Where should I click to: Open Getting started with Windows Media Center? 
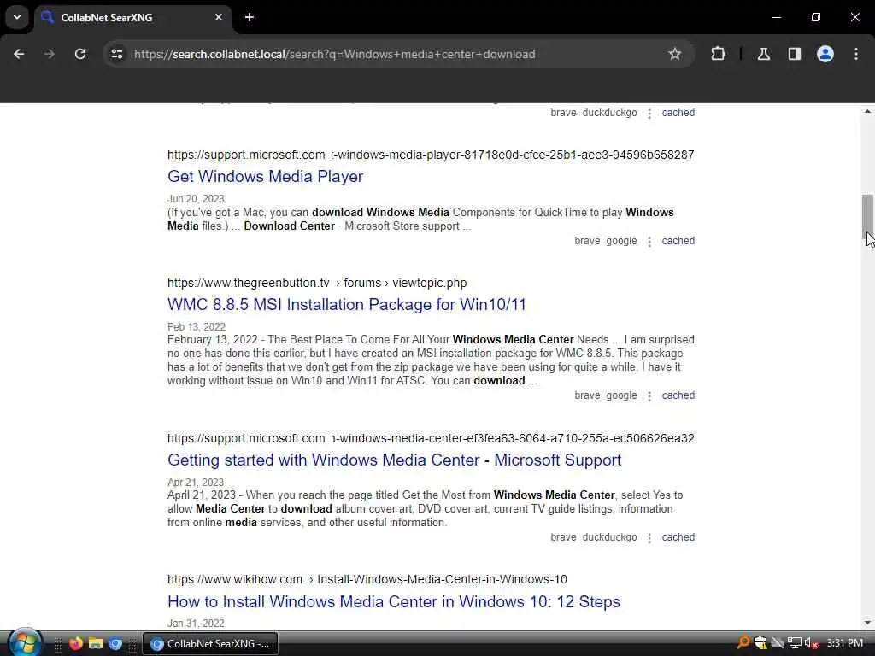(394, 460)
